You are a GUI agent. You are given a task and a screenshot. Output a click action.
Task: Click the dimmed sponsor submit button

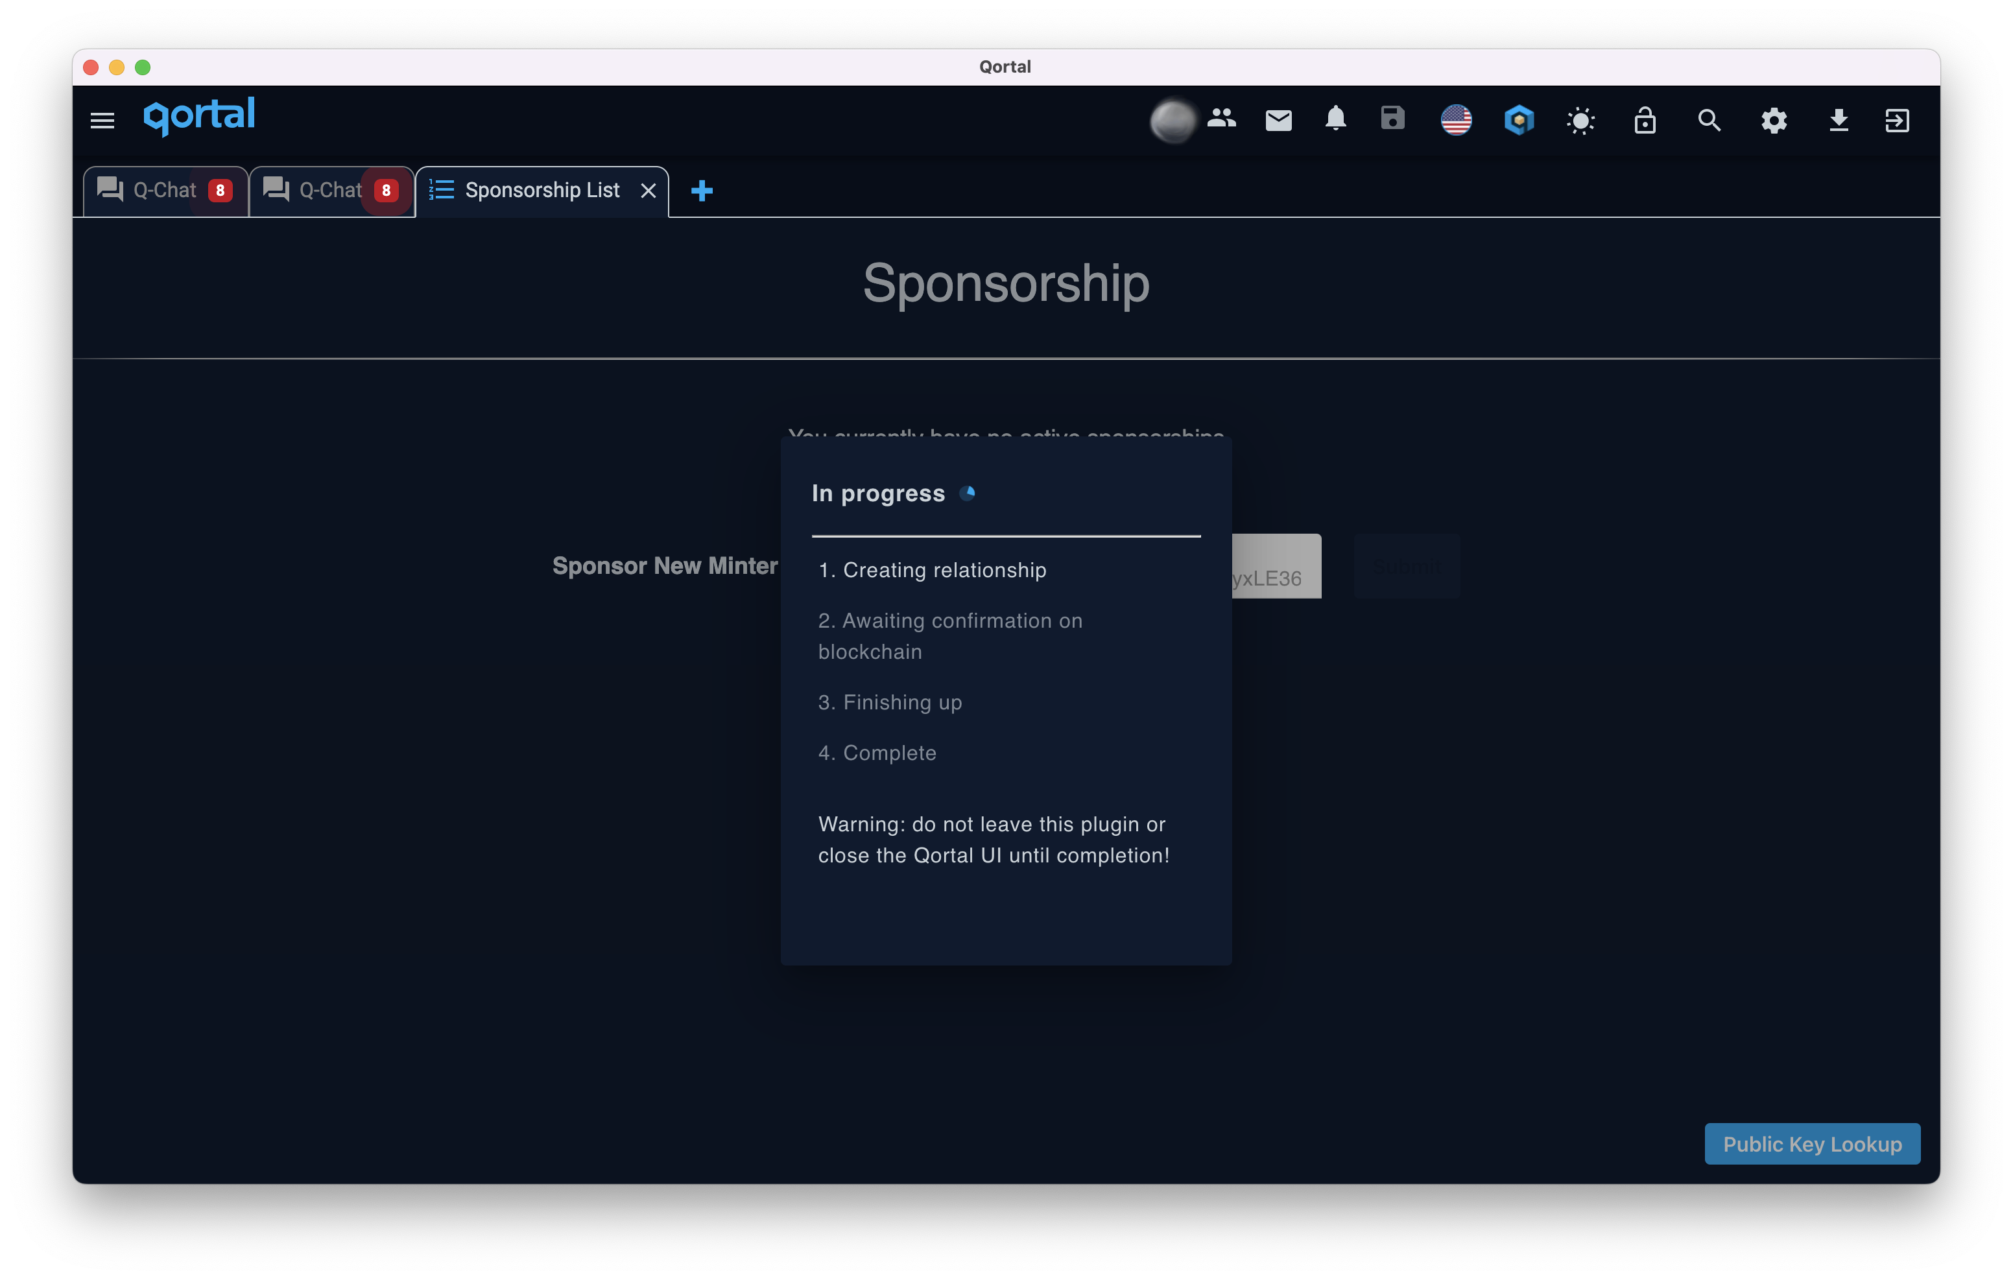click(1407, 566)
